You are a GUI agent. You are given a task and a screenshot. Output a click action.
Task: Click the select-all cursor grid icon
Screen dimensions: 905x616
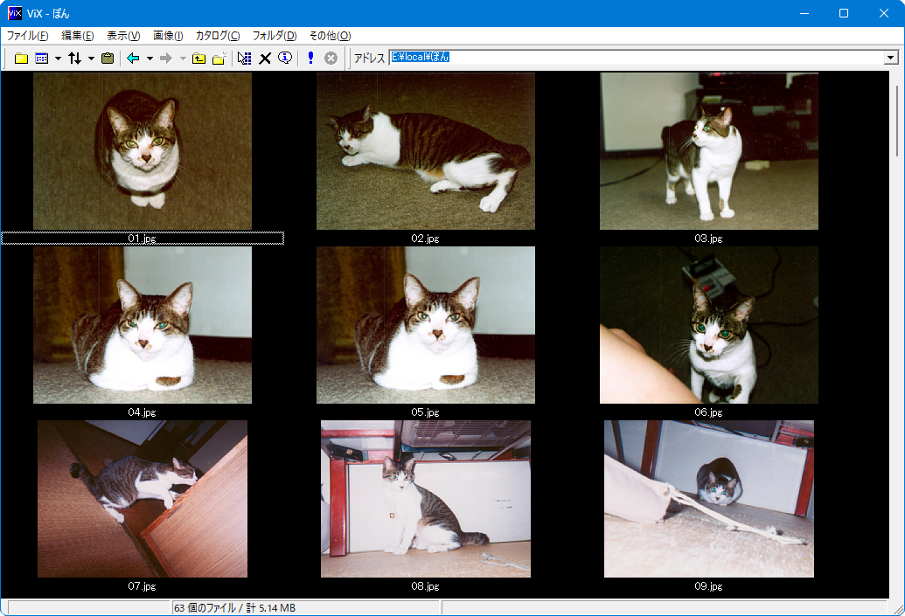[244, 59]
